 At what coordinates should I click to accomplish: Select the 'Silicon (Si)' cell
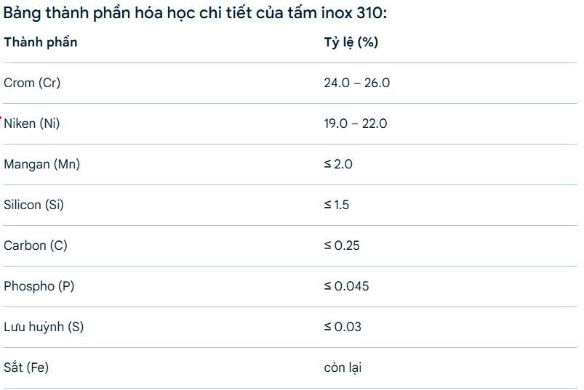(x=33, y=205)
